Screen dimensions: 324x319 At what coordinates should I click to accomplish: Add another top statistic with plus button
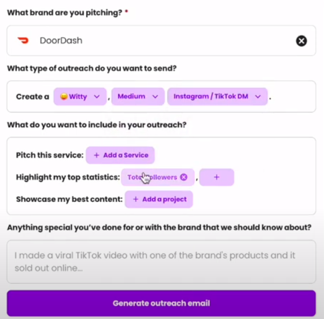tap(216, 177)
